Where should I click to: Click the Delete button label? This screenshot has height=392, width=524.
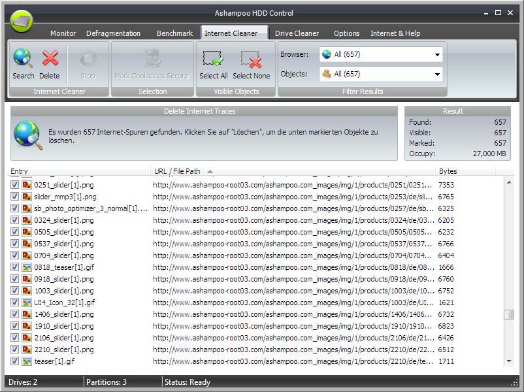pyautogui.click(x=50, y=76)
